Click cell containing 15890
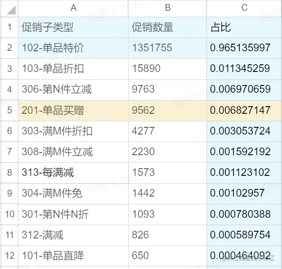 pos(167,69)
